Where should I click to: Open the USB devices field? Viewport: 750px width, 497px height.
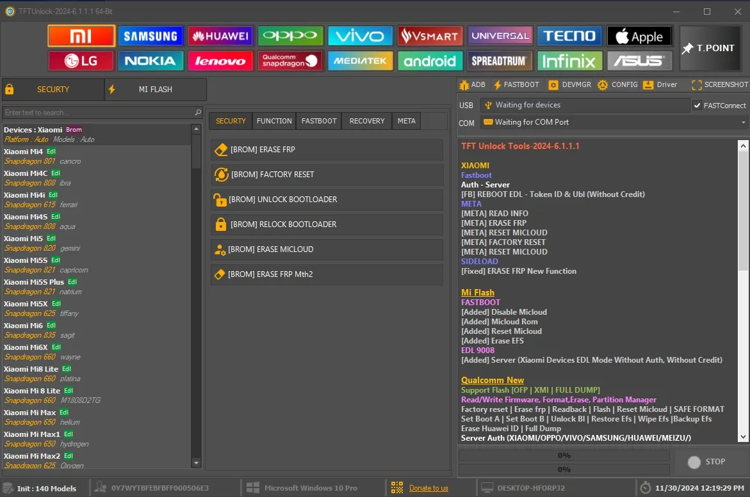point(585,105)
